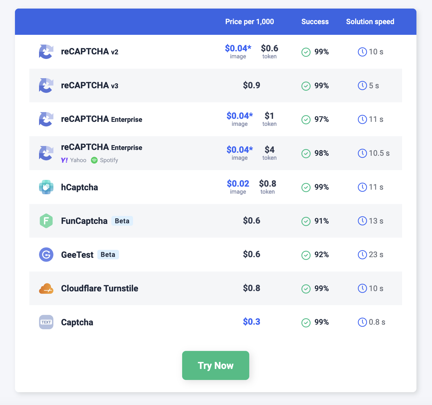Click the success checkmark in the Cloudflare Turnstile row
432x405 pixels.
(x=306, y=289)
